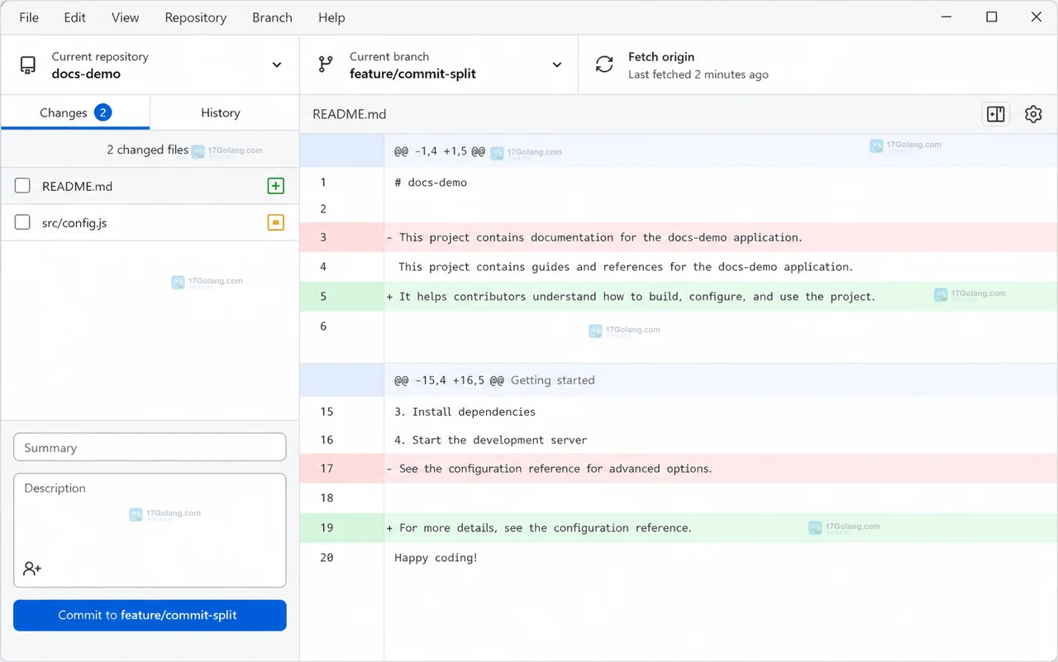
Task: Click the '2 changed files' header text
Action: (147, 150)
